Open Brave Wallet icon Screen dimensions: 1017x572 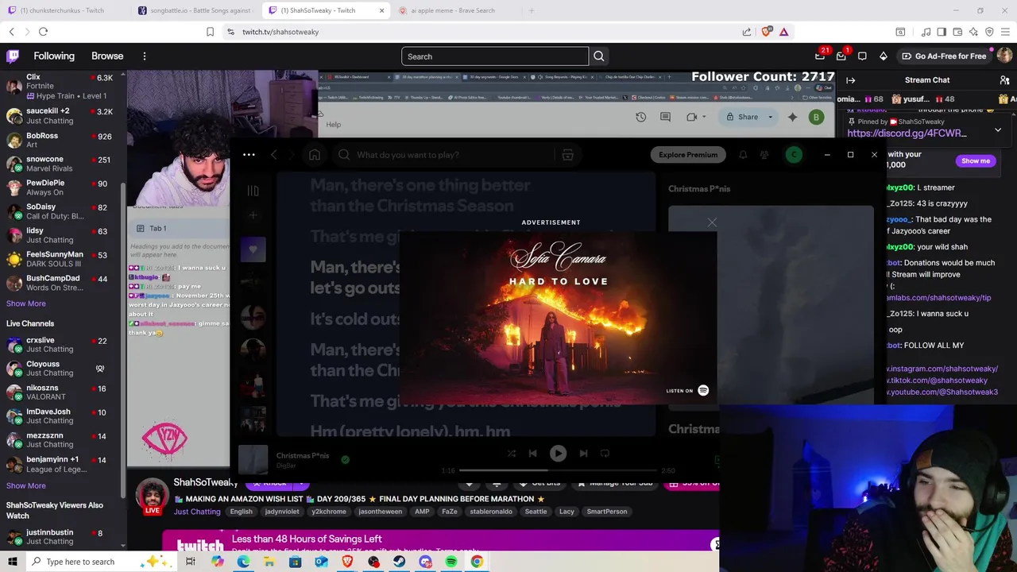(957, 32)
